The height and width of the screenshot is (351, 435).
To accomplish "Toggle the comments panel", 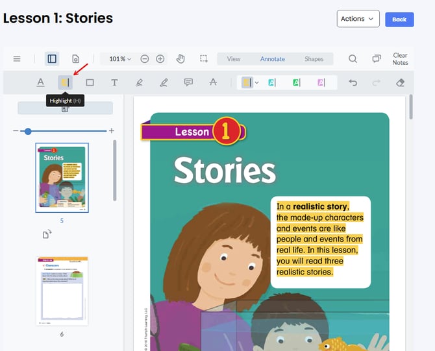I will point(377,59).
